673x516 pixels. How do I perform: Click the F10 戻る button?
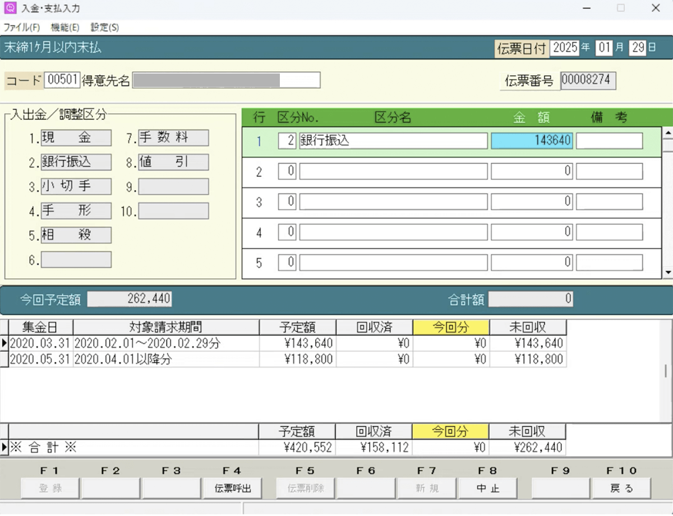621,488
